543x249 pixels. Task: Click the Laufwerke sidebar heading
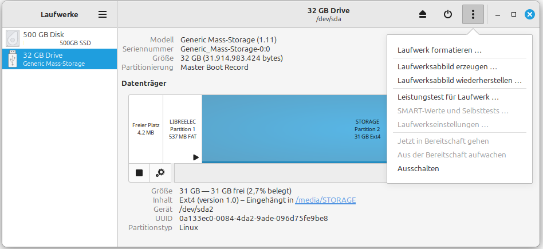[59, 14]
